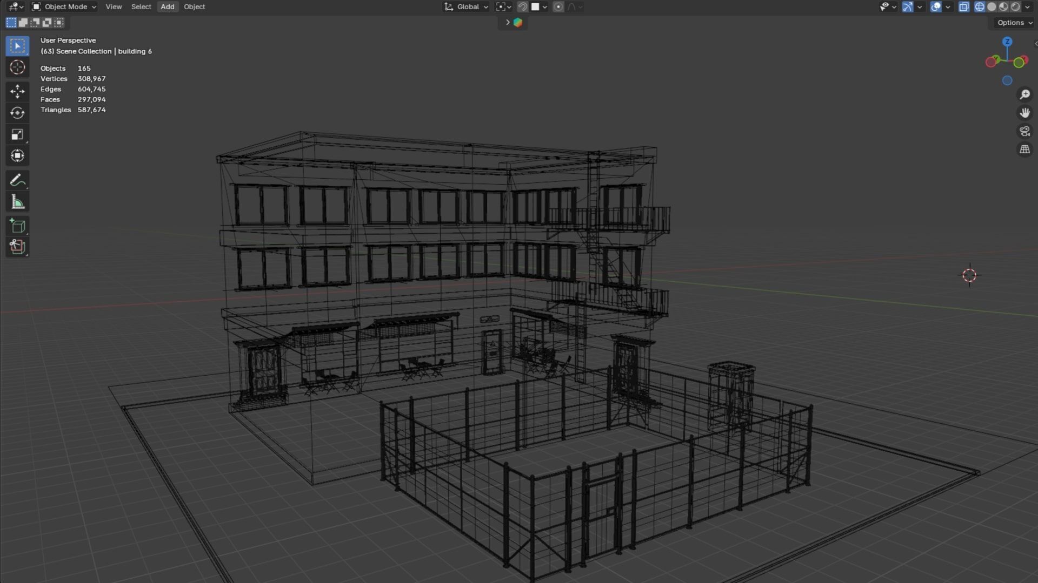The width and height of the screenshot is (1038, 583).
Task: Pick the Annotate pencil tool
Action: click(17, 180)
